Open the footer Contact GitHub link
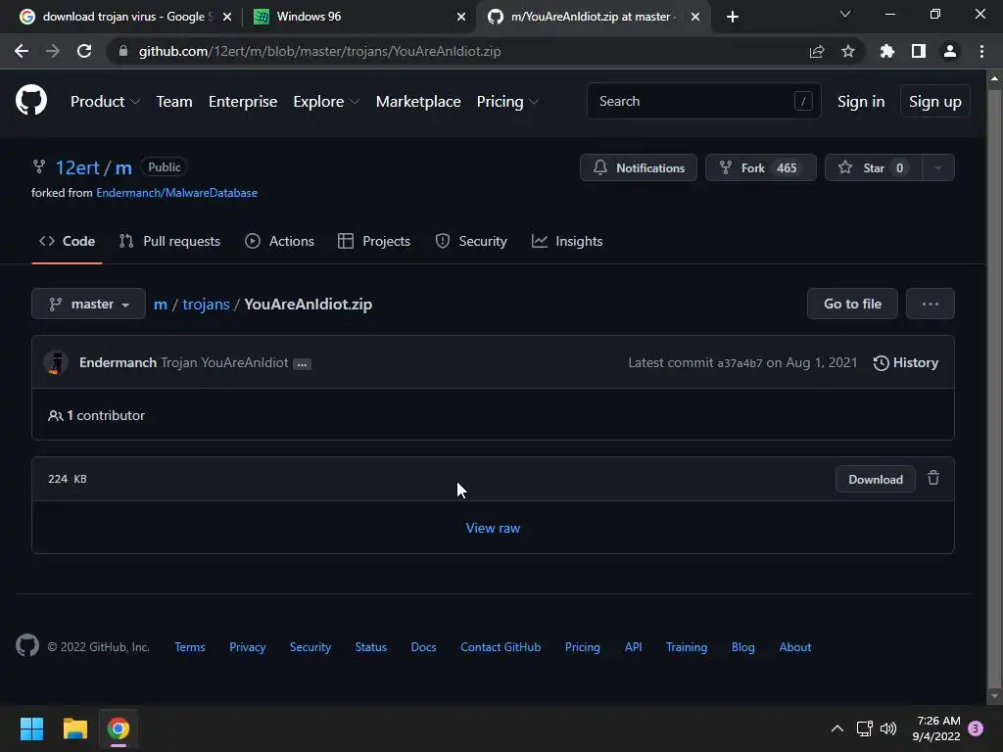 (x=501, y=646)
